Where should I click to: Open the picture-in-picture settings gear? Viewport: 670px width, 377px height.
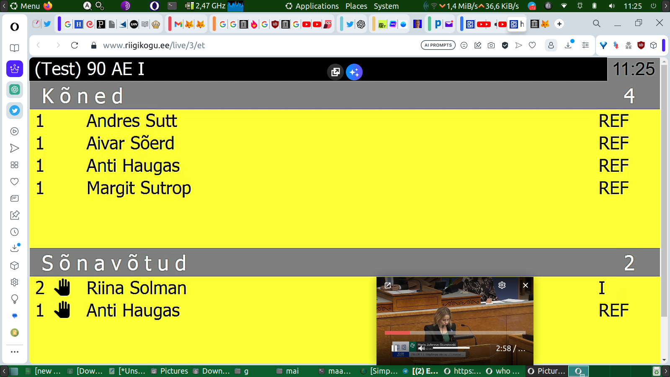coord(502,285)
